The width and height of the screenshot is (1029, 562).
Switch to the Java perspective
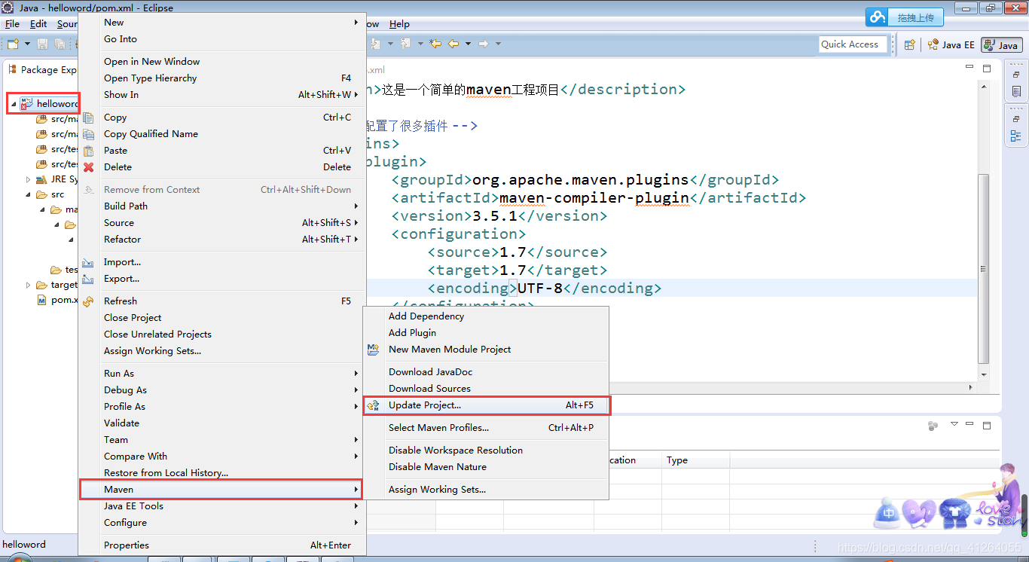[x=1001, y=45]
